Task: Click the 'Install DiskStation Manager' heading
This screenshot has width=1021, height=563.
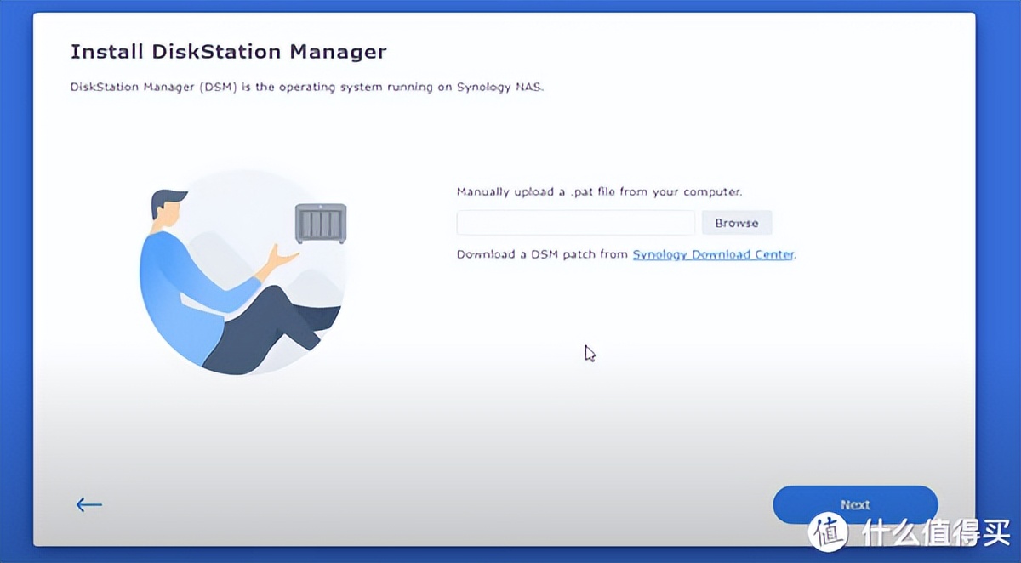Action: (228, 52)
